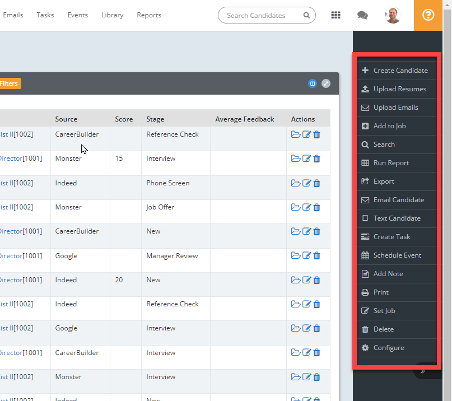Open folder icon for CareerBuilder Reference Check row

(296, 134)
